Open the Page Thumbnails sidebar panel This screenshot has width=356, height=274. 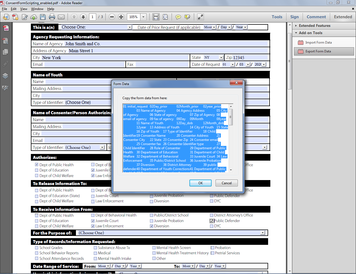coord(6,28)
